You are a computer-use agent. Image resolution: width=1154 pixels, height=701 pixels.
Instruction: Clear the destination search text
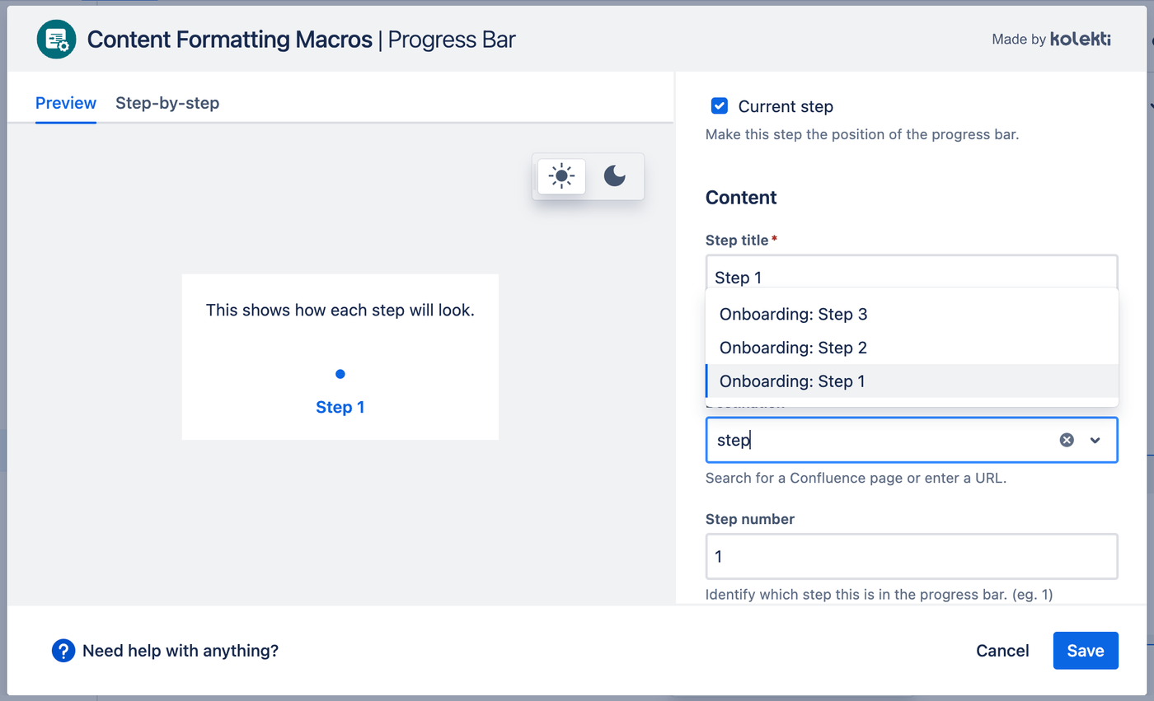(1067, 440)
